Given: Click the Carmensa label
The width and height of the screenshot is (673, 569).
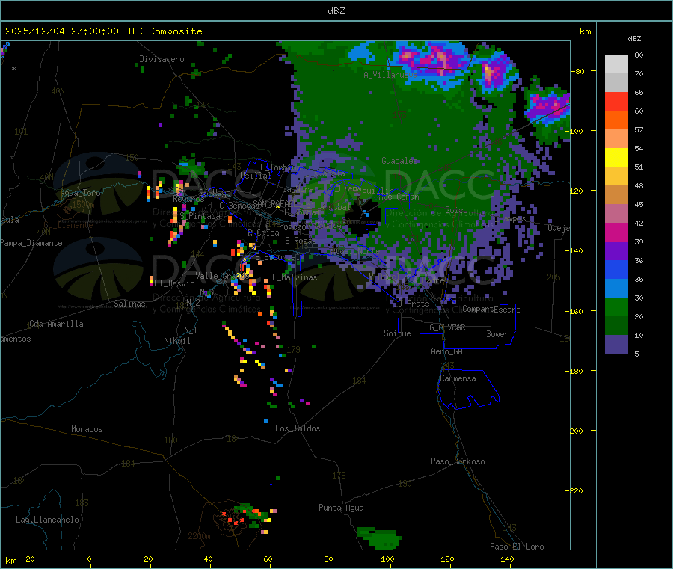Looking at the screenshot, I should (x=458, y=378).
